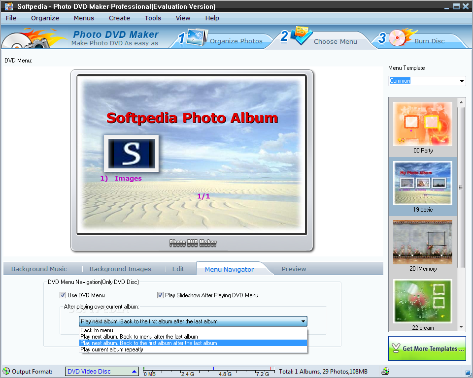This screenshot has height=378, width=473.
Task: Select 'Play next album. Back to menu after the last album'
Action: click(193, 337)
